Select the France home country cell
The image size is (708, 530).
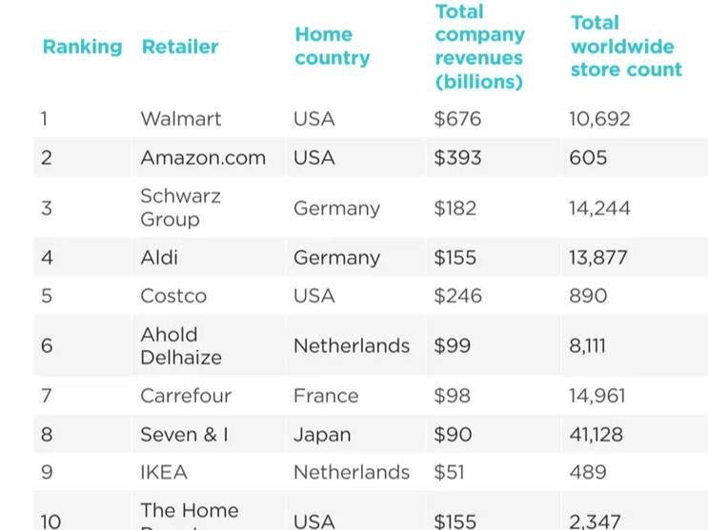click(326, 396)
